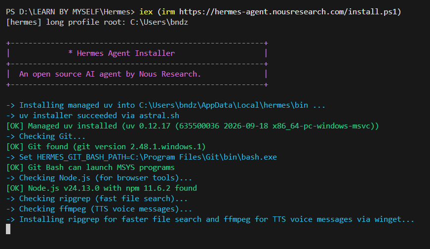Screen dimensions: 430x249
Task: Click the arrow before Checking Git
Action: coord(10,136)
